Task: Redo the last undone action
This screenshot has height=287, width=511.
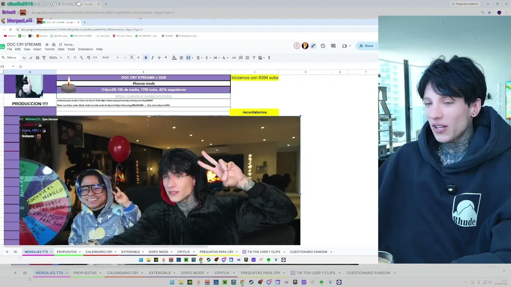Action: 31,58
